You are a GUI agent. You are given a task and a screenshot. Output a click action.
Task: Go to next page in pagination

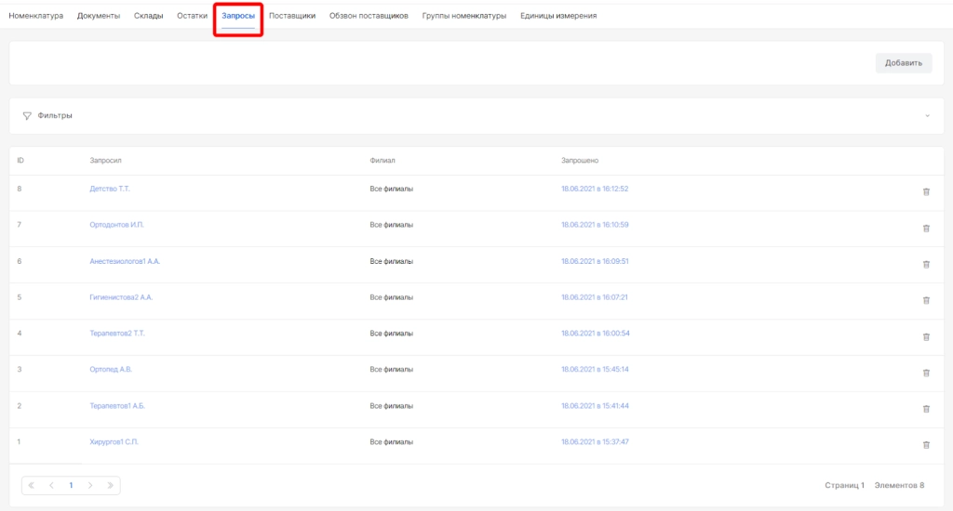(x=90, y=485)
